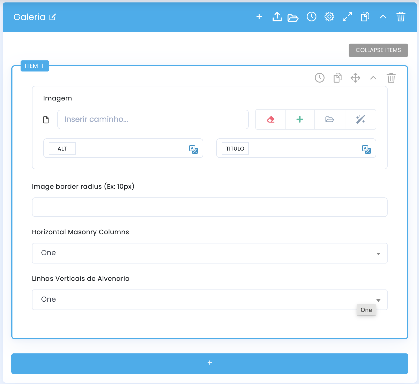Image resolution: width=419 pixels, height=384 pixels.
Task: Delete Item 1 with its trash icon
Action: click(391, 78)
